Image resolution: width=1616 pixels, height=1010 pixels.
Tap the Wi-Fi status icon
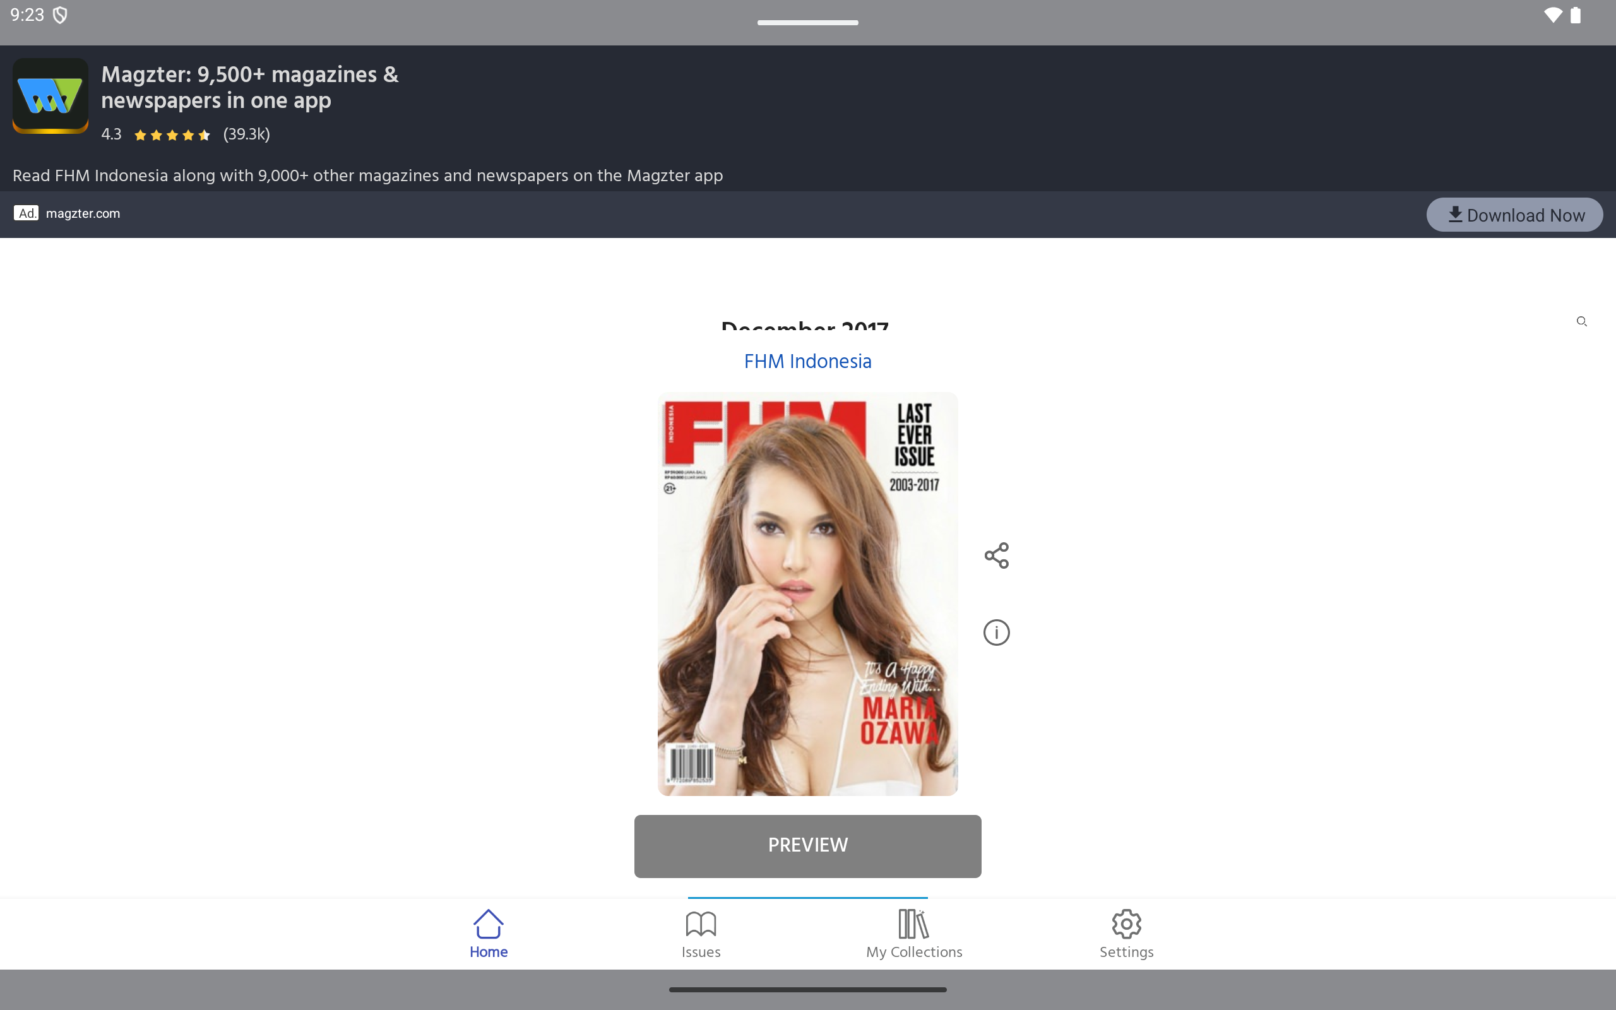[1553, 15]
